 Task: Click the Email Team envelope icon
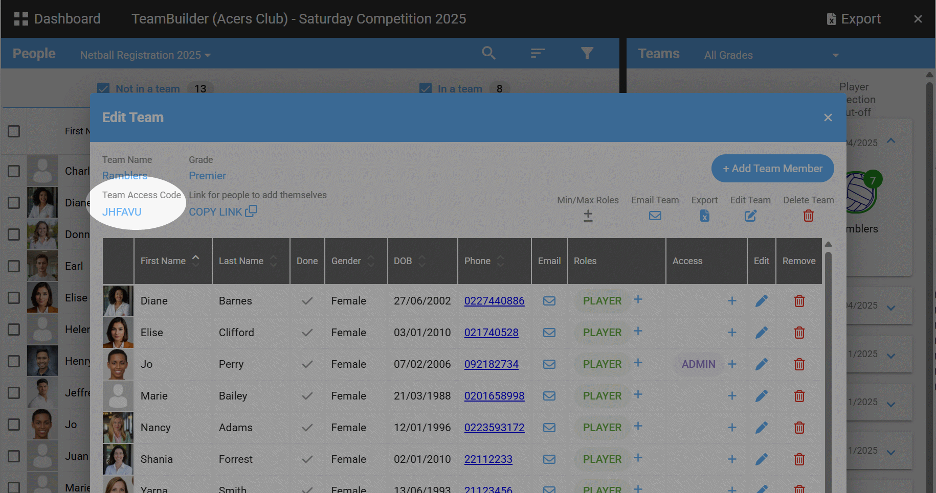(x=655, y=216)
